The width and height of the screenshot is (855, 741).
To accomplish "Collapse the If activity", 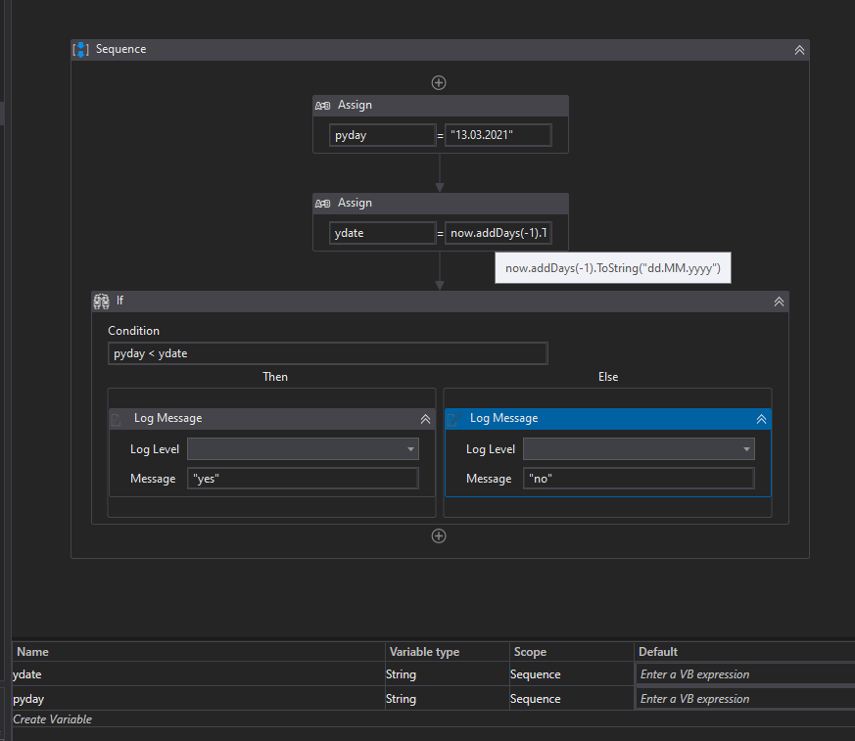I will [779, 301].
